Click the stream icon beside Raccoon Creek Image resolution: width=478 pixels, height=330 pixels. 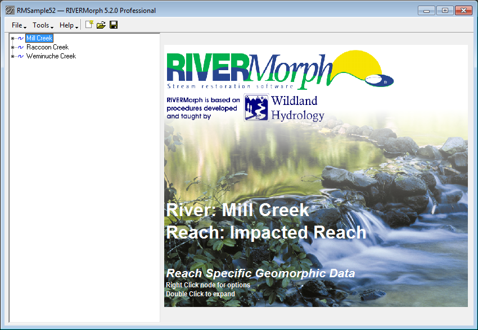[20, 47]
